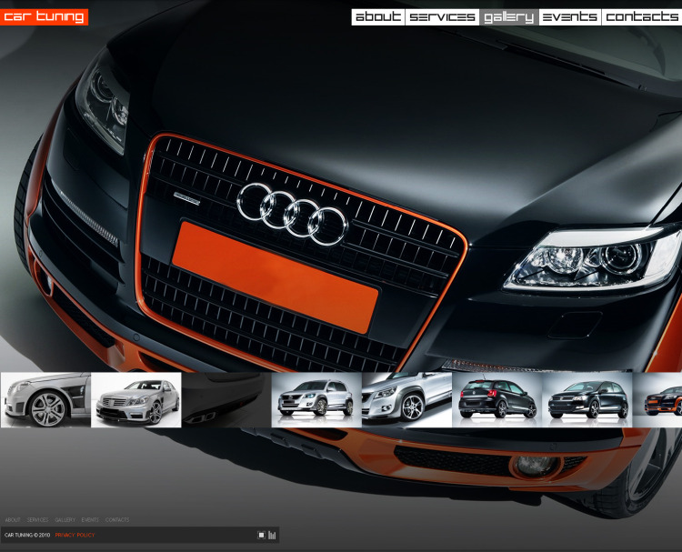
Task: Toggle the fullscreen square icon
Action: pyautogui.click(x=261, y=535)
